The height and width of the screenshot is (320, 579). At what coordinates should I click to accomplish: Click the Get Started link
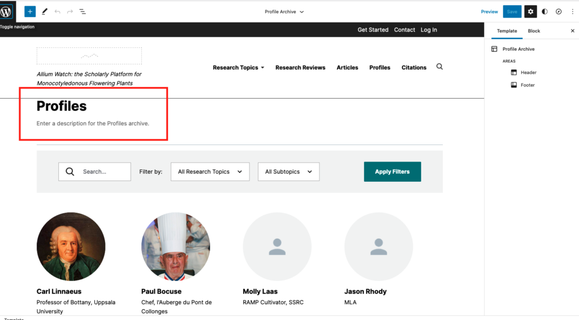tap(373, 30)
